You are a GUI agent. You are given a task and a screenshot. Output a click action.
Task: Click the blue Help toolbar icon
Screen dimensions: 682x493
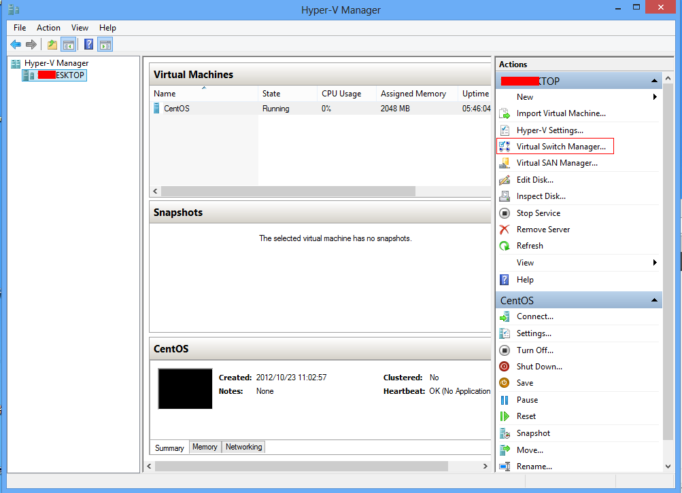[88, 44]
